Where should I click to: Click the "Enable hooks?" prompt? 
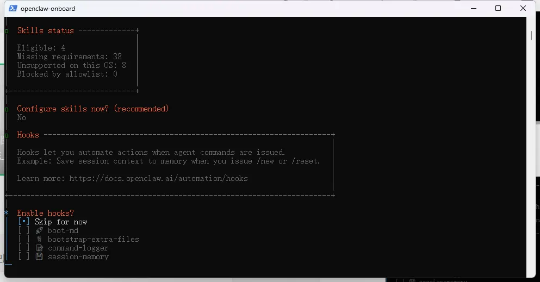pyautogui.click(x=46, y=213)
